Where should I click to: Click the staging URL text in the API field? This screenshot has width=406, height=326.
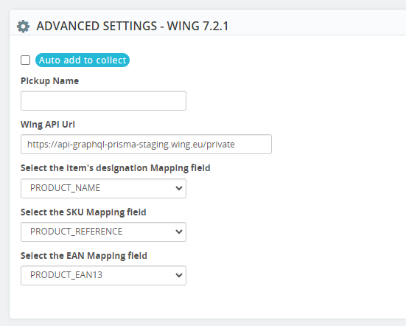click(x=131, y=145)
